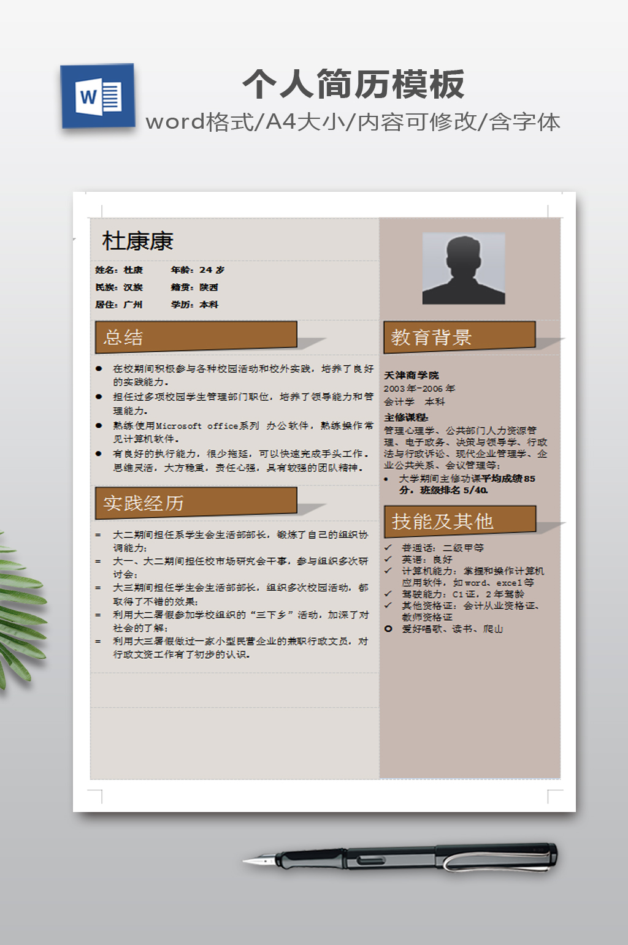Click the bullet starting 担任过多项校园学生管理
The image size is (628, 945).
[243, 403]
